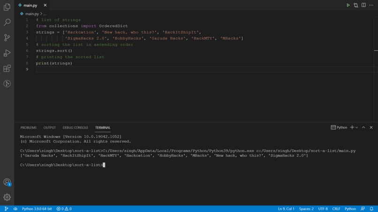Click the '# printing the sorted list' comment
Screen dimensions: 378x212
(70, 57)
